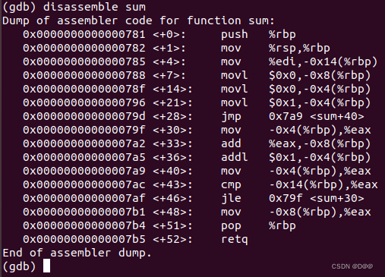The height and width of the screenshot is (277, 385).
Task: Click the gdb prompt cursor block
Action: tap(46, 266)
